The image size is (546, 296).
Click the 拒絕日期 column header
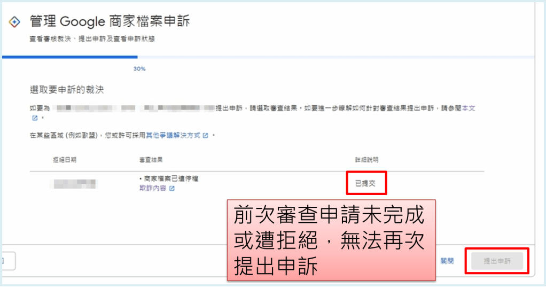[65, 160]
